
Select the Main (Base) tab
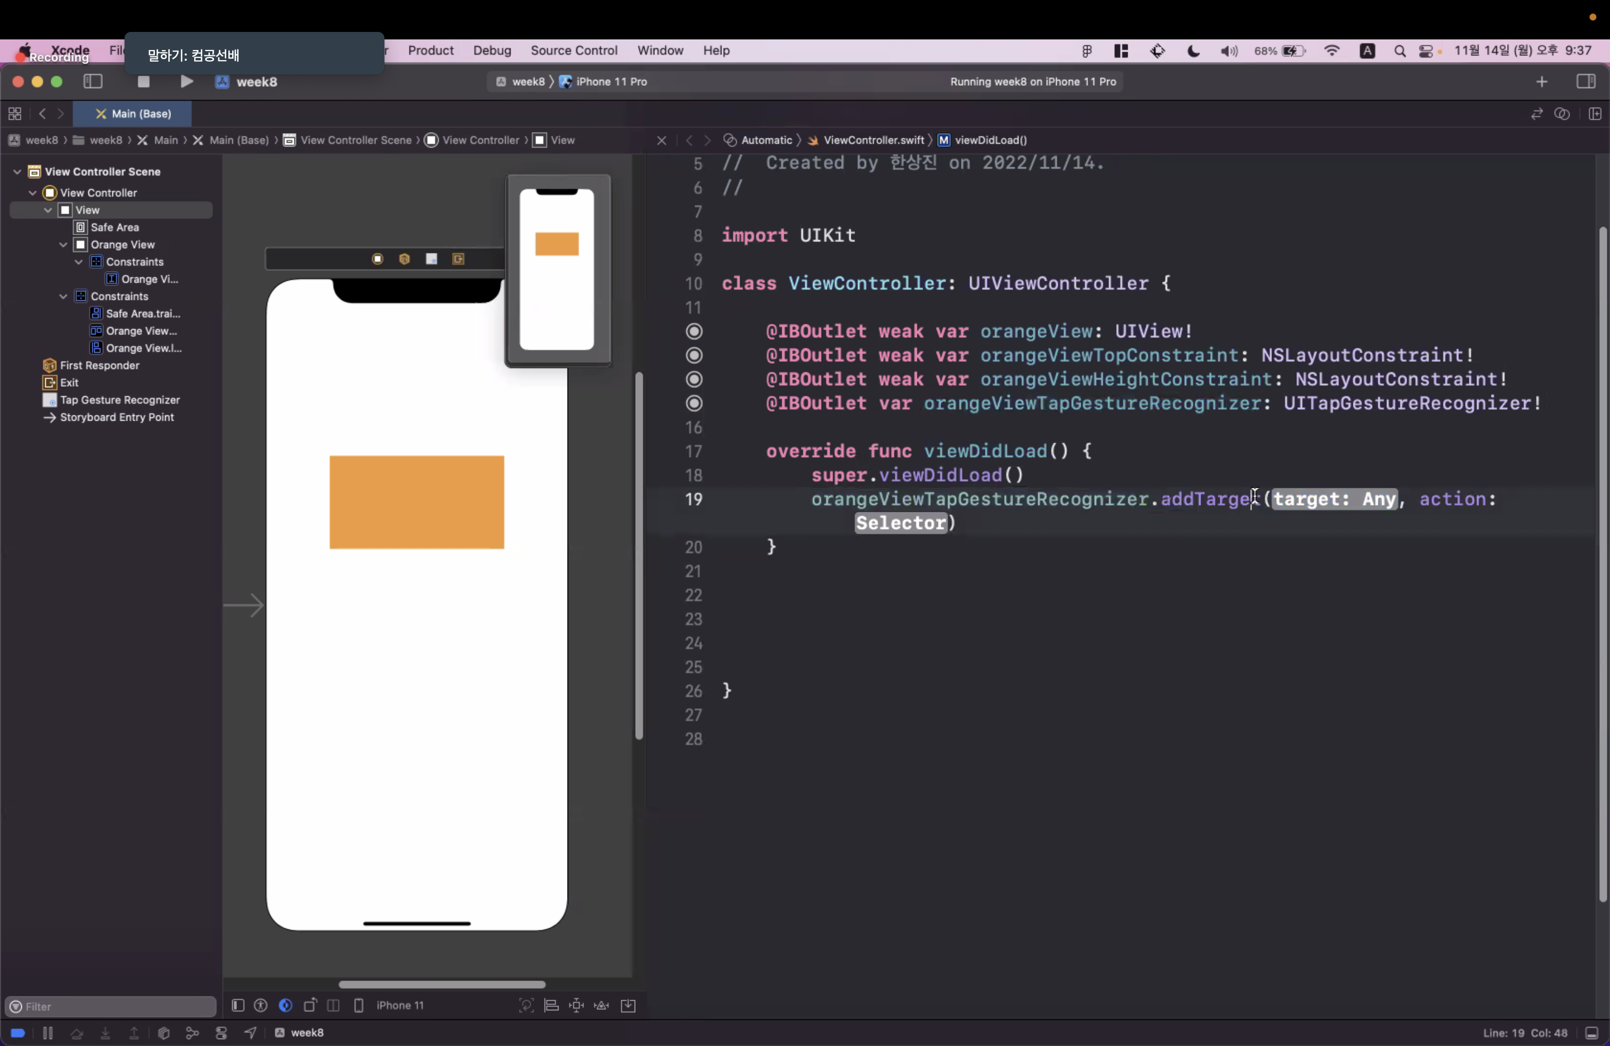(133, 113)
